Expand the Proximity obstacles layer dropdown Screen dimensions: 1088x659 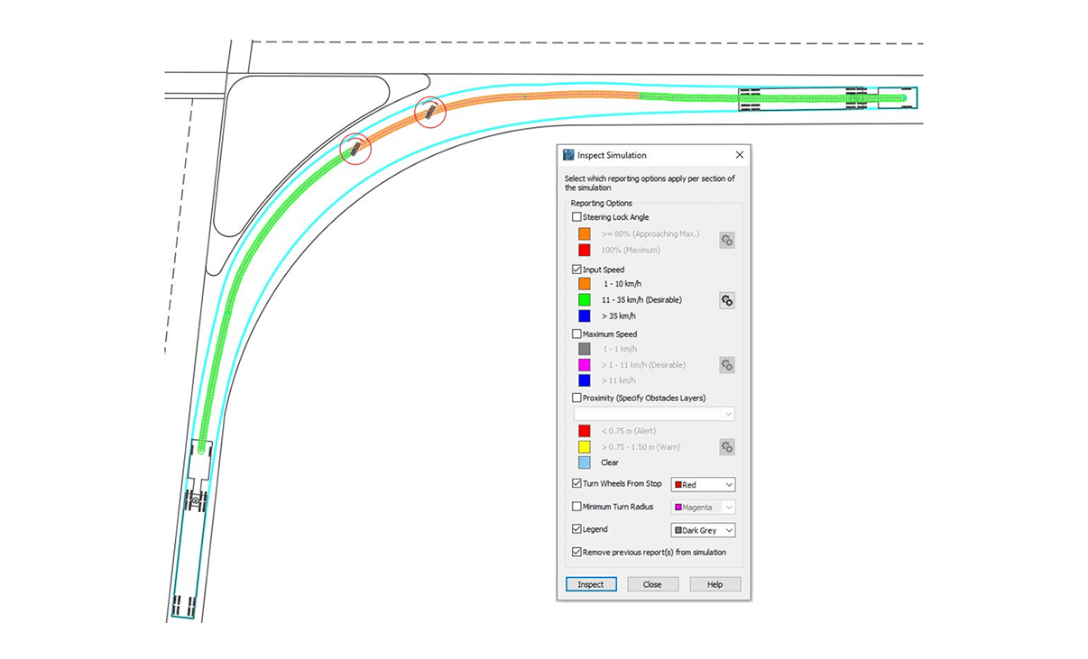click(654, 414)
